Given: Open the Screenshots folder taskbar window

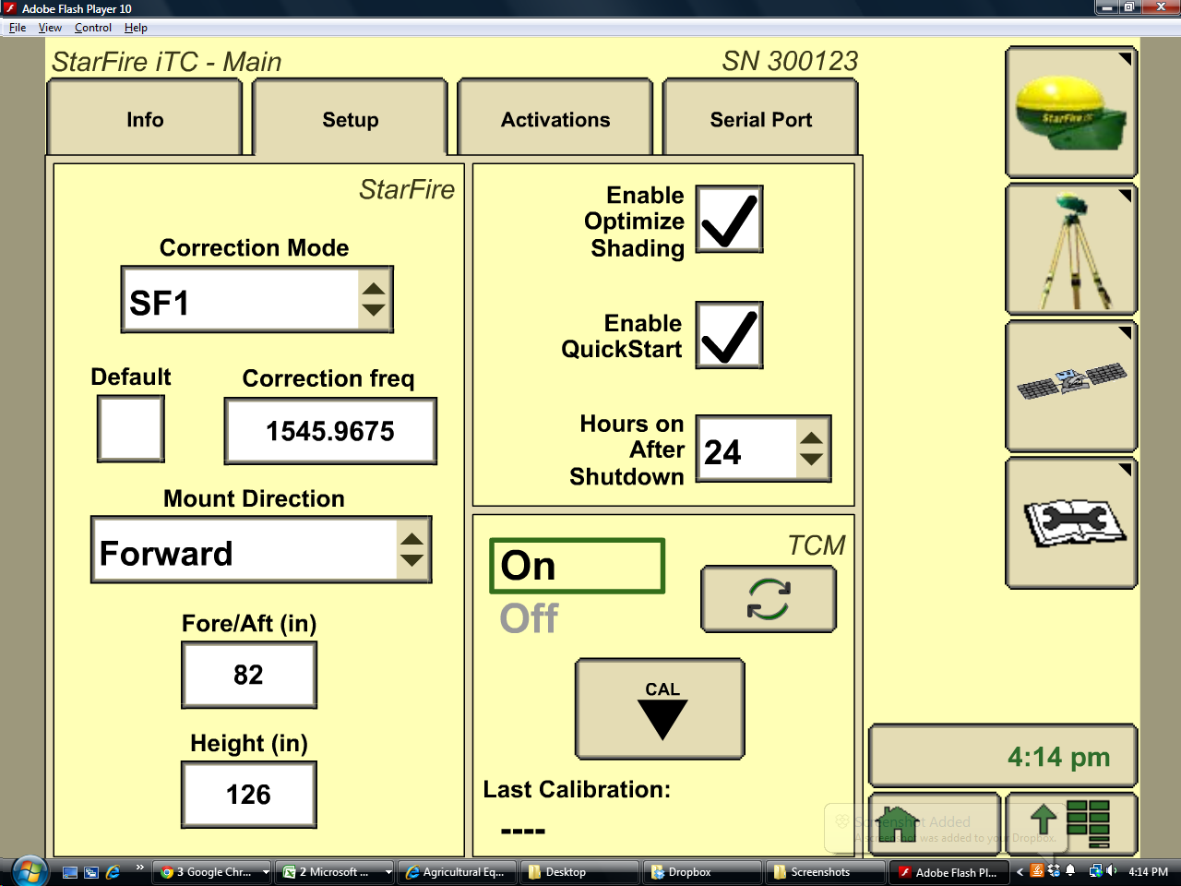Looking at the screenshot, I should click(x=827, y=871).
